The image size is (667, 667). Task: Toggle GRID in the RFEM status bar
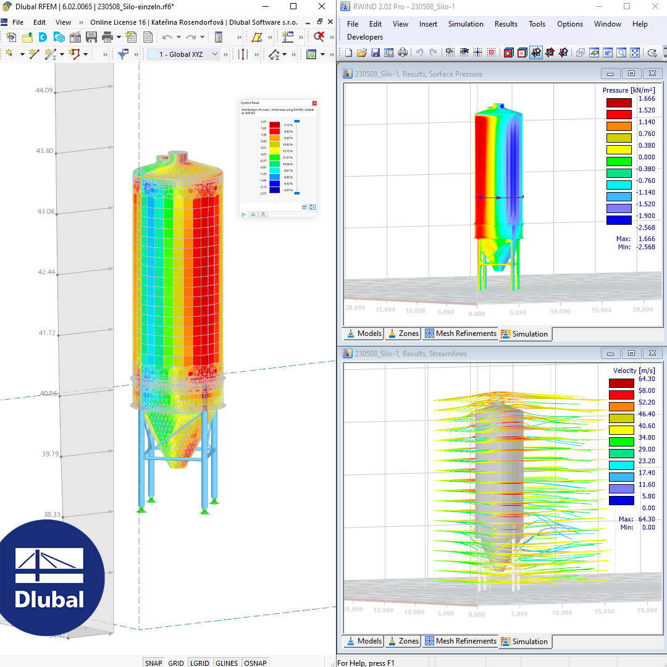pyautogui.click(x=175, y=663)
